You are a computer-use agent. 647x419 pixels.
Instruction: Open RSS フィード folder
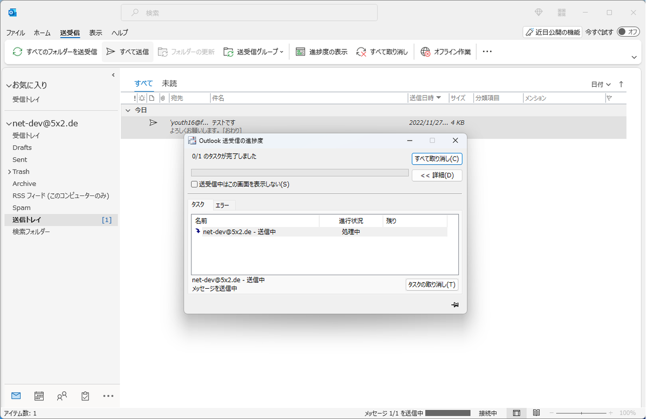coord(61,195)
